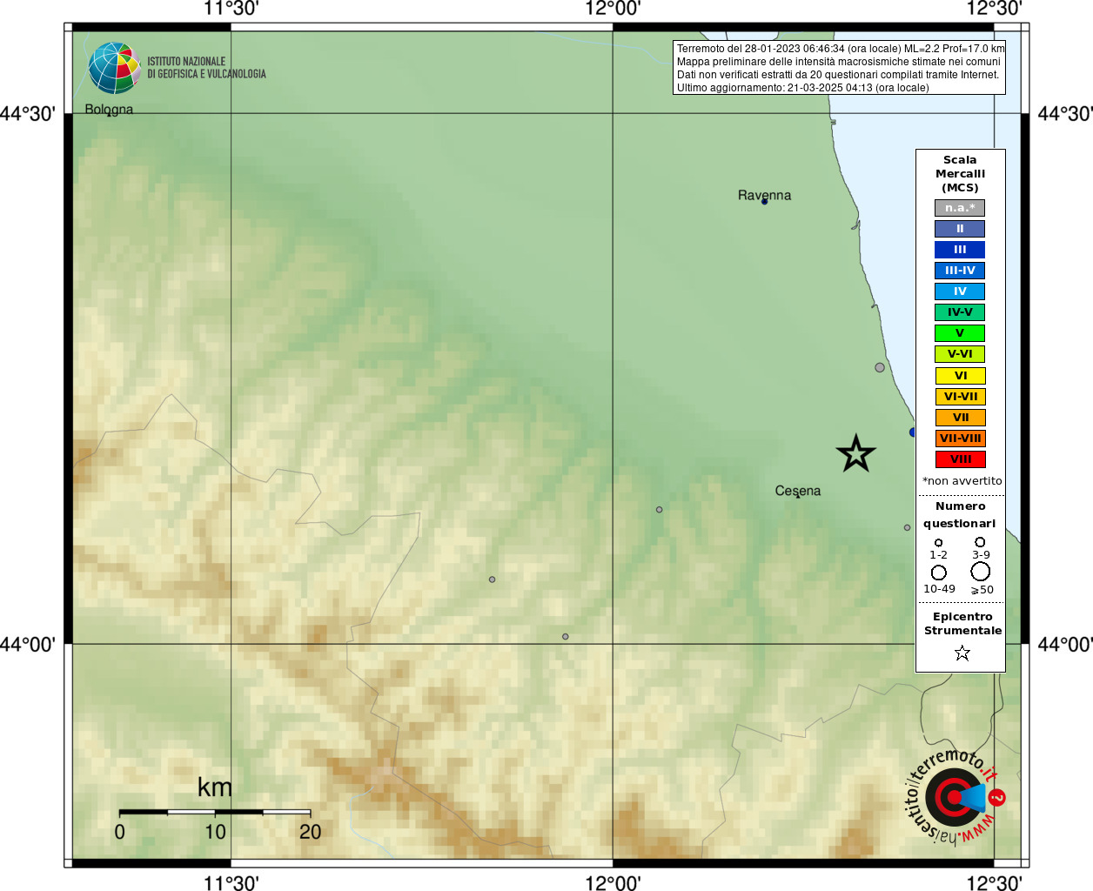Viewport: 1093px width, 891px height.
Task: Select the VI-VII intensity swatch
Action: (x=960, y=397)
